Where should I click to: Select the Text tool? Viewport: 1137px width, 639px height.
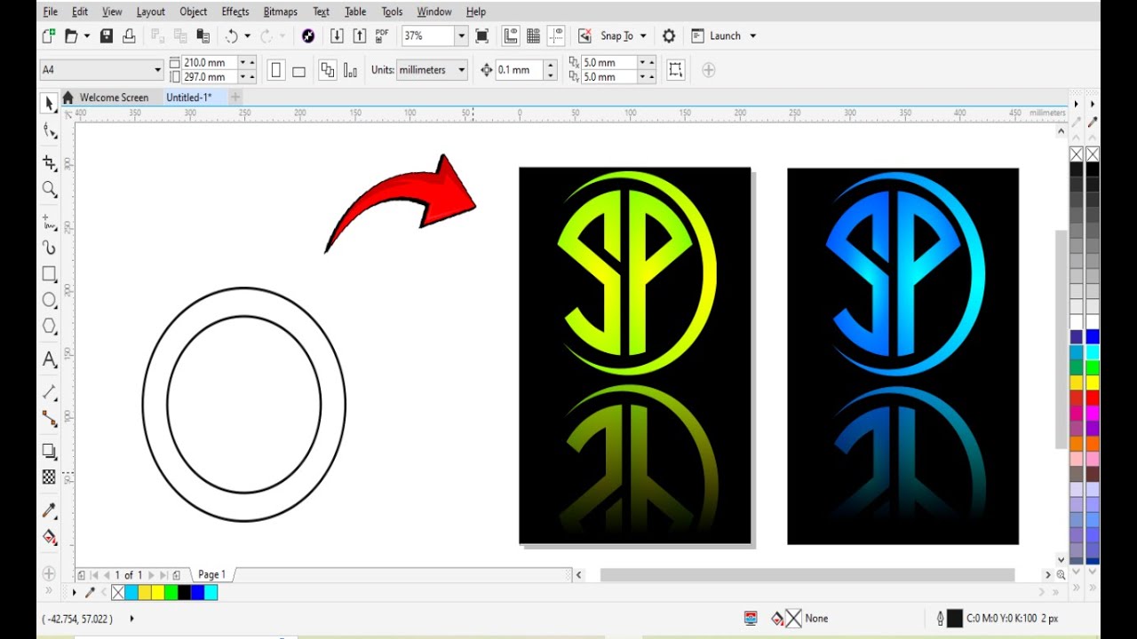tap(50, 359)
